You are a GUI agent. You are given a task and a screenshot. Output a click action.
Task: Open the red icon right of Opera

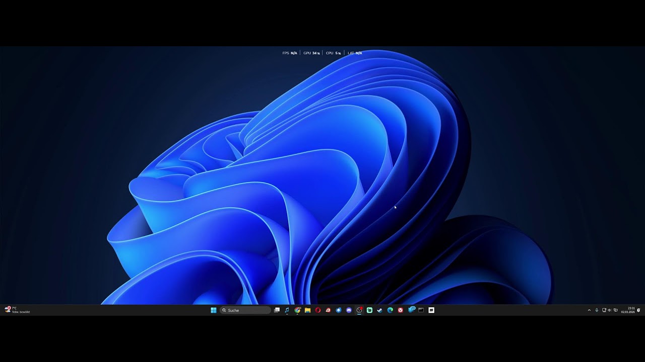pyautogui.click(x=328, y=310)
